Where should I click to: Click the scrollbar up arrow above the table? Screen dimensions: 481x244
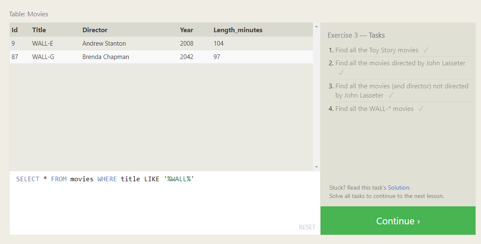coord(316,27)
